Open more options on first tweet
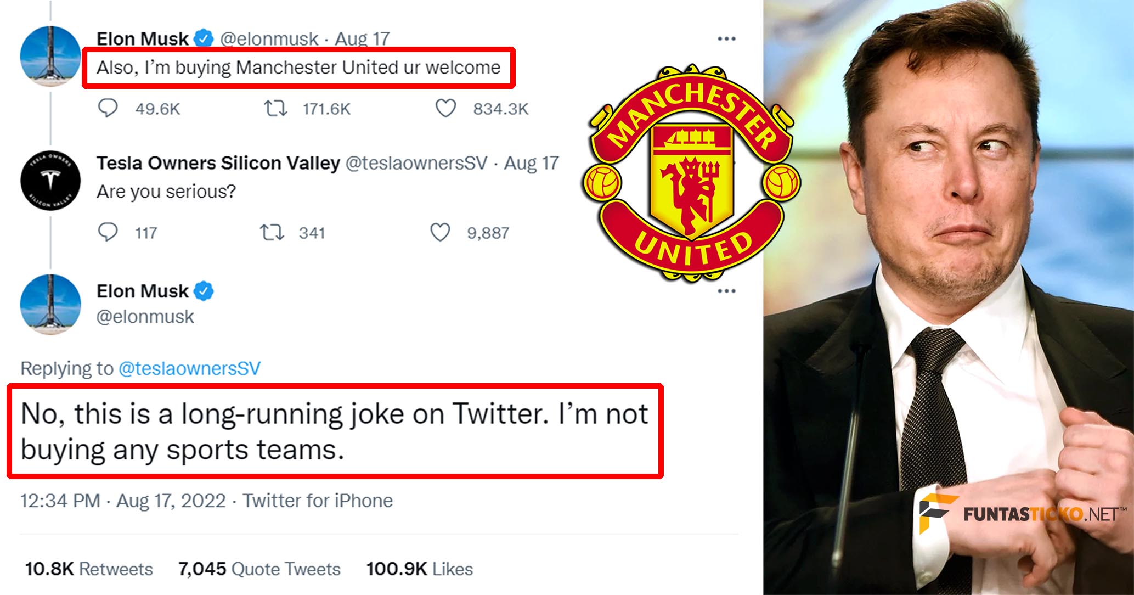The width and height of the screenshot is (1134, 595). 726,38
